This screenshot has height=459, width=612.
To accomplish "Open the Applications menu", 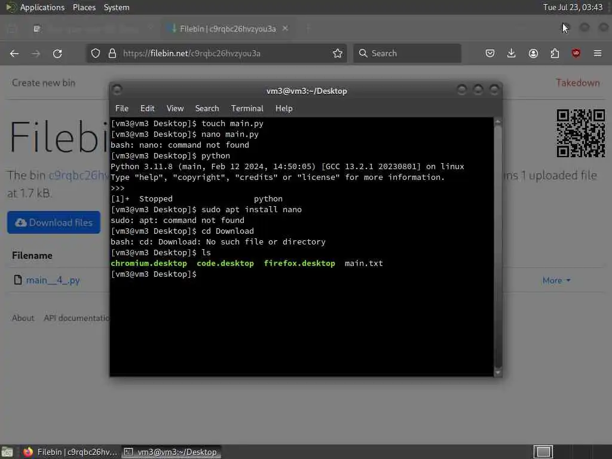I will [x=42, y=7].
